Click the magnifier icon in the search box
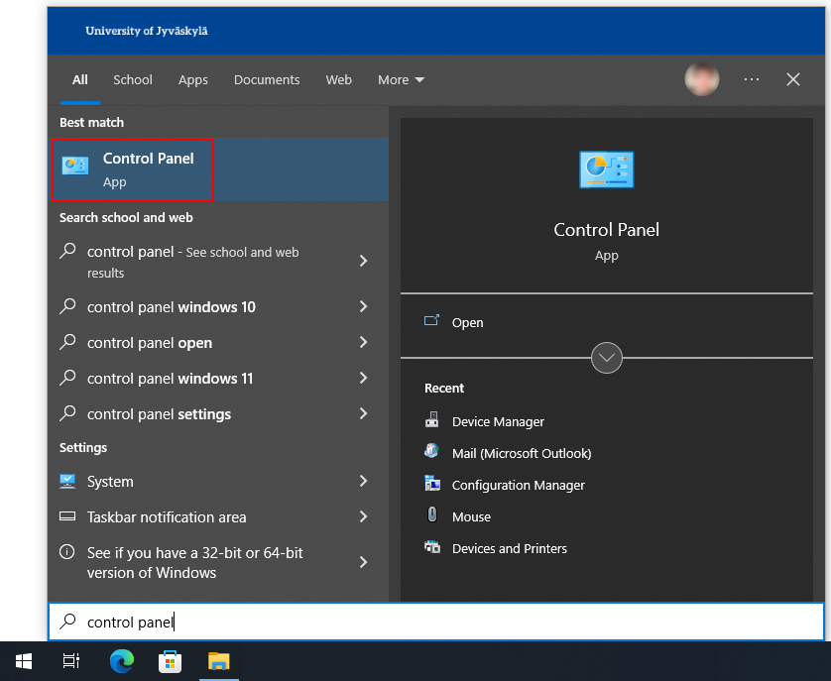Viewport: 831px width, 681px height. [67, 621]
